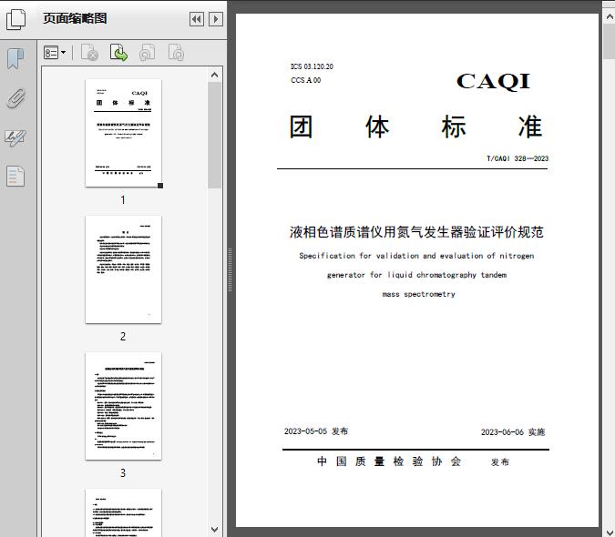Click the 页面缩略图 panel title
This screenshot has height=537, width=615.
point(75,18)
